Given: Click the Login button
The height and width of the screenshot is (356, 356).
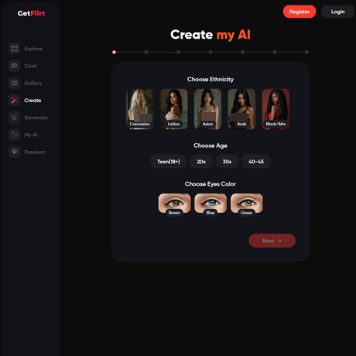Looking at the screenshot, I should [x=337, y=12].
